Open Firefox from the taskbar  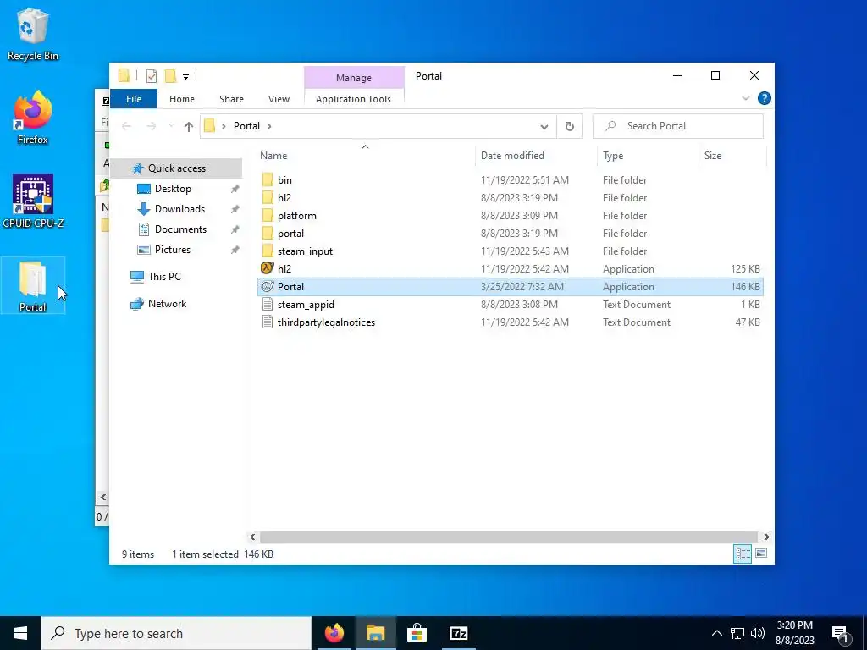(x=334, y=633)
